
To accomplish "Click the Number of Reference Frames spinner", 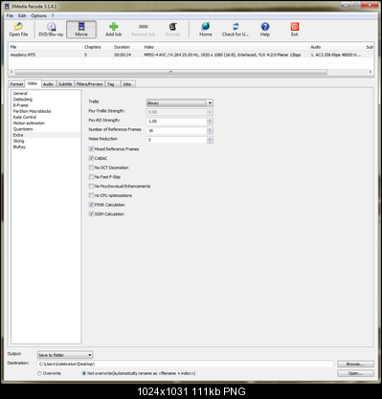I will tap(210, 130).
